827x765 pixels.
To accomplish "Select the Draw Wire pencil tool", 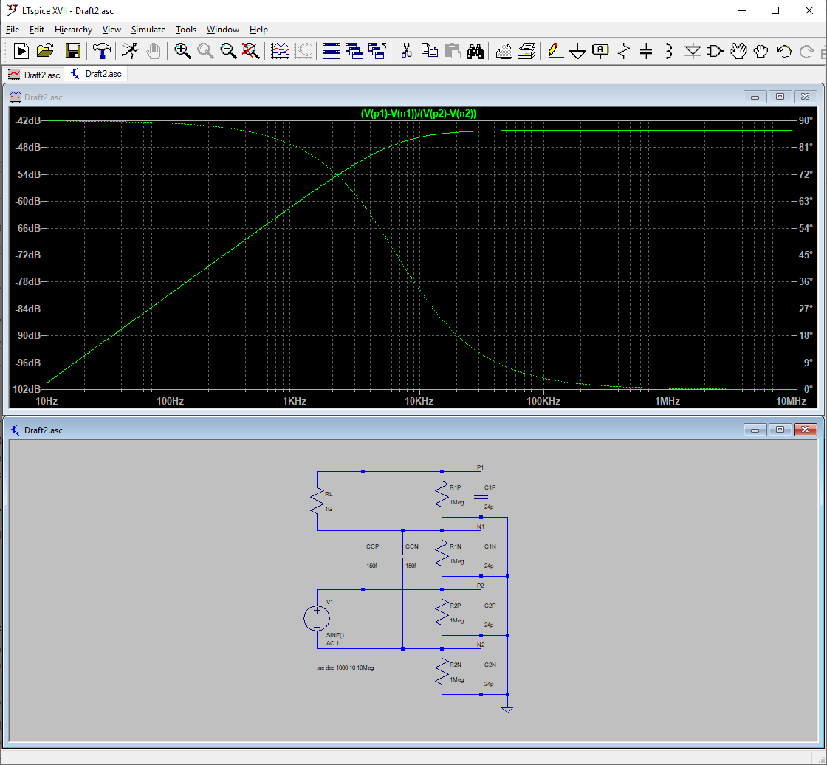I will (x=555, y=51).
